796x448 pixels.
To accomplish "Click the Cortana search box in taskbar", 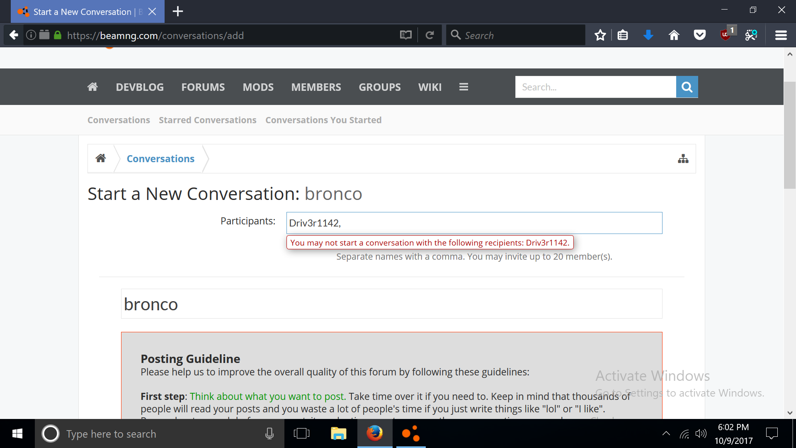I will [160, 433].
